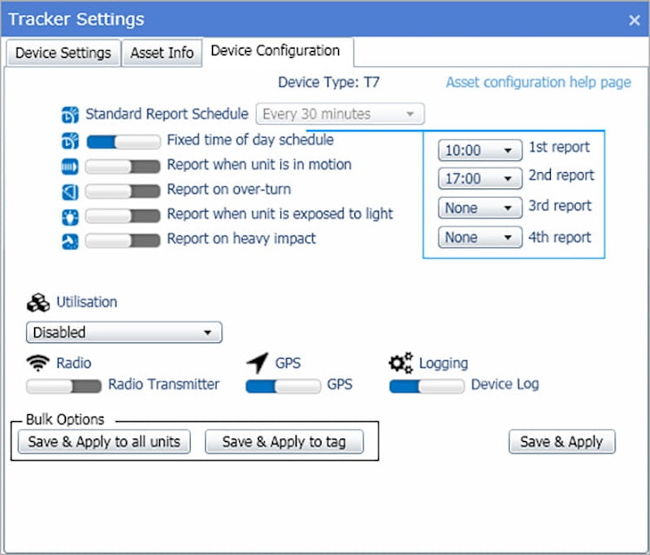This screenshot has width=650, height=555.
Task: Click the fixed time of day schedule icon
Action: [70, 140]
